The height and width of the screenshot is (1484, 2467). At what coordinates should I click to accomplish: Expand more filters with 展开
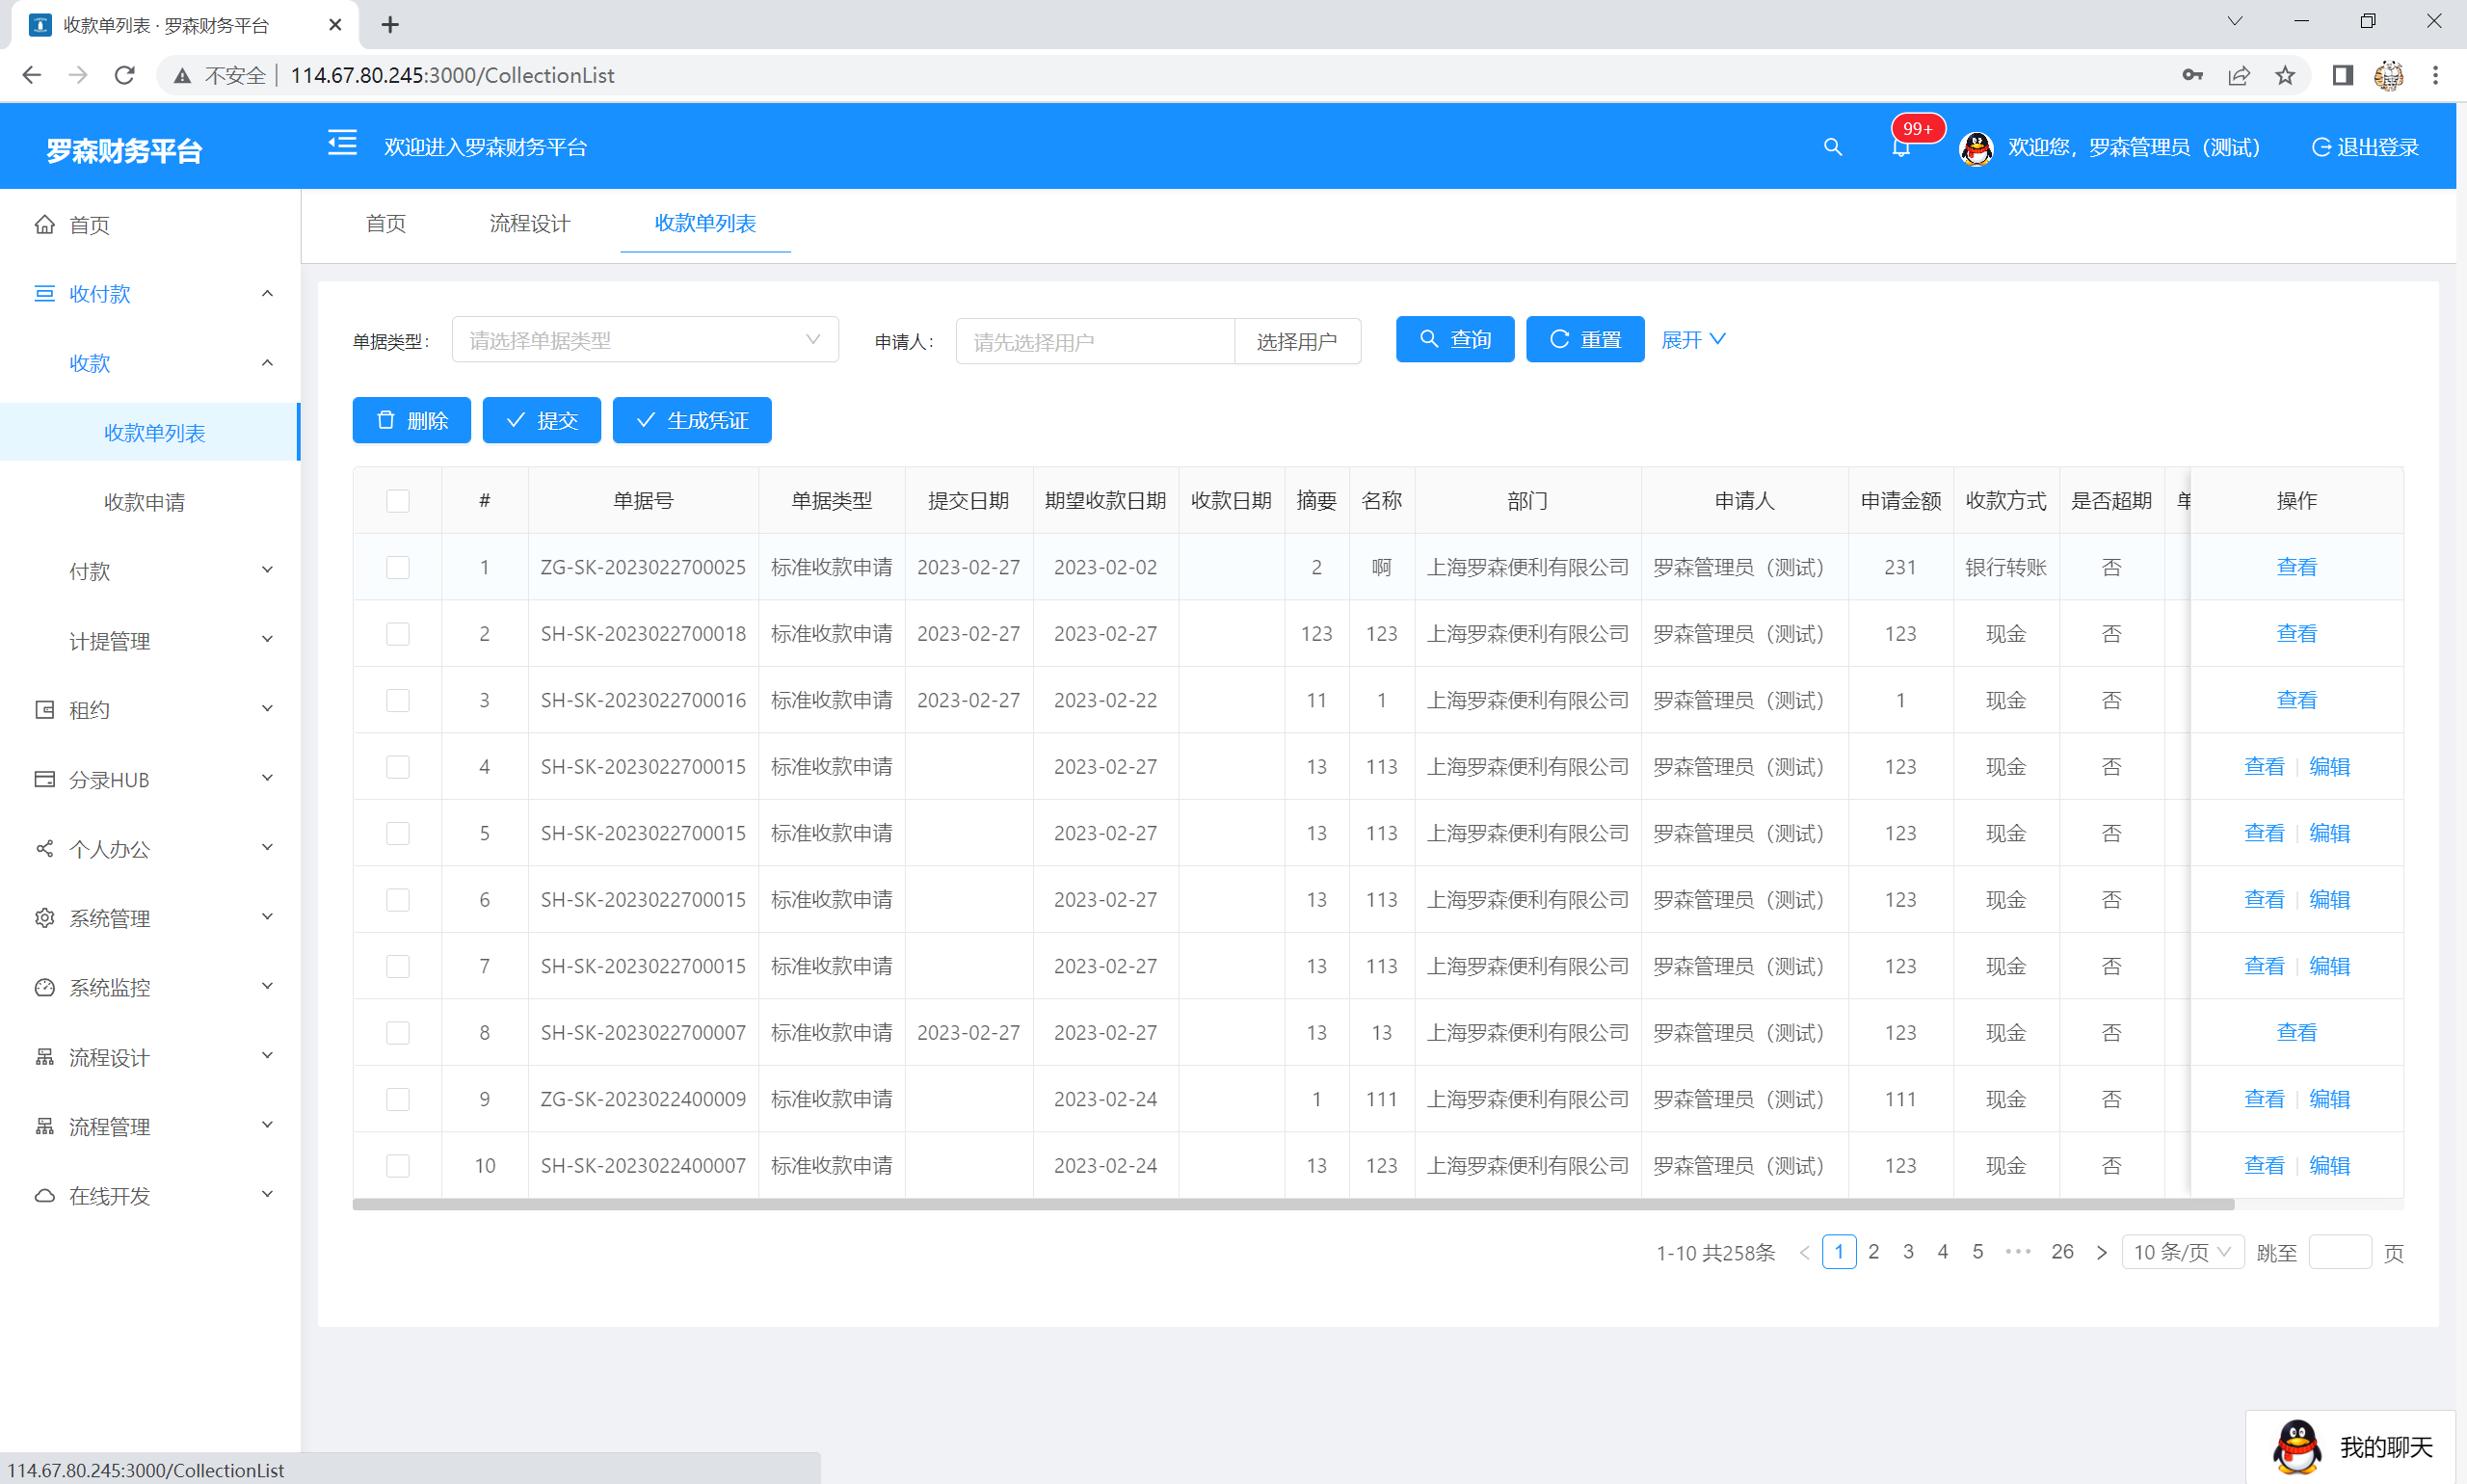pos(1693,340)
